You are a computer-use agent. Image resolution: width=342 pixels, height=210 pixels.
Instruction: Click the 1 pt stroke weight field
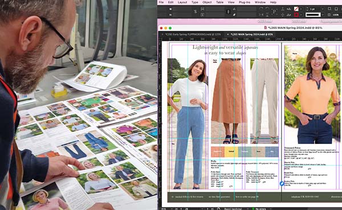click(315, 9)
